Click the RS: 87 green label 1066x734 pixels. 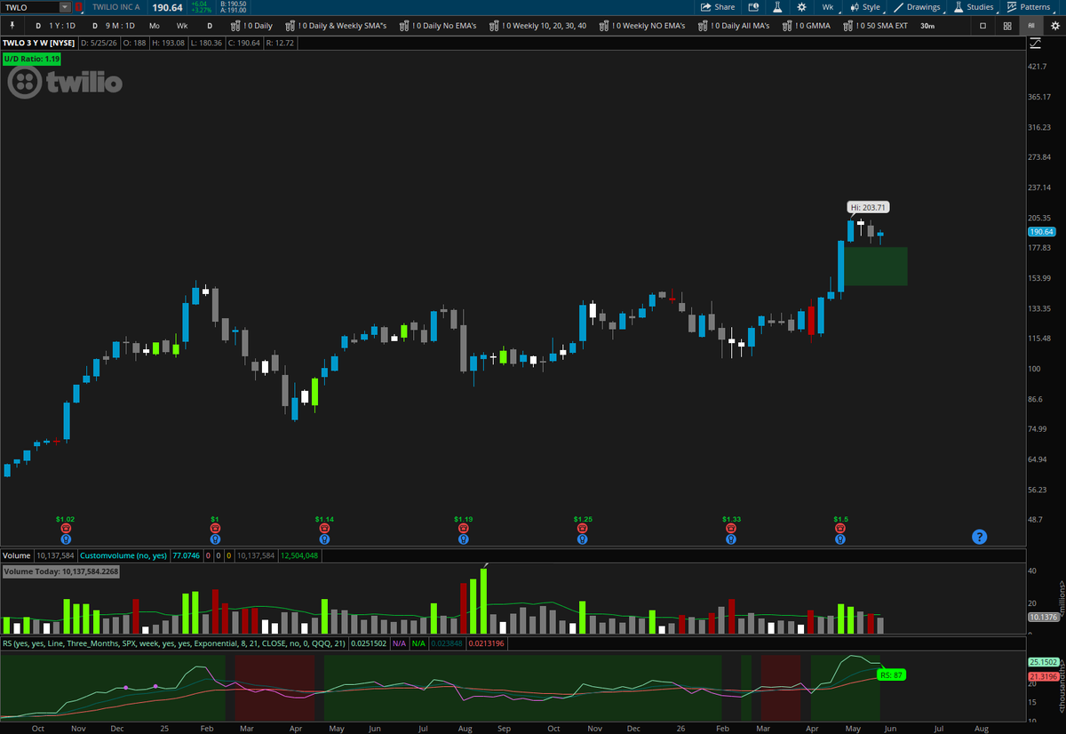(892, 675)
